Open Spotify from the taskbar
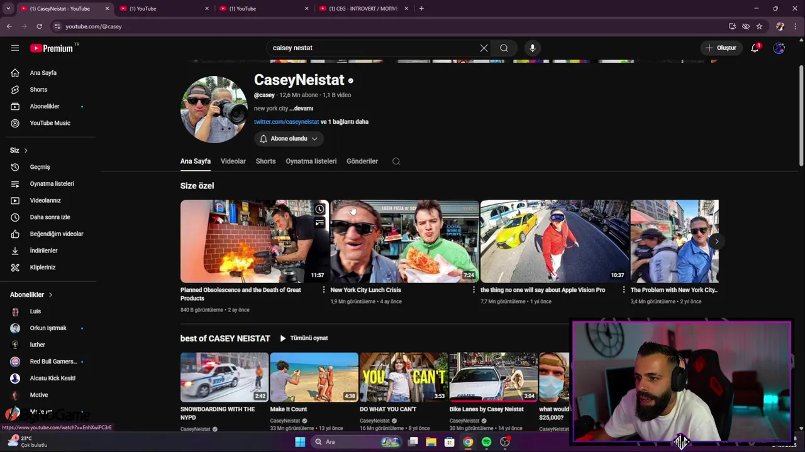 [x=486, y=442]
